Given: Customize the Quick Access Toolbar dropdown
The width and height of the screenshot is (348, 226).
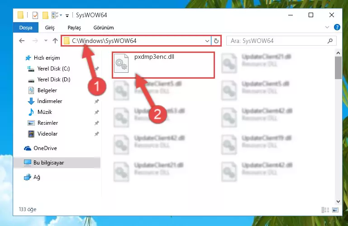Looking at the screenshot, I should coord(67,15).
